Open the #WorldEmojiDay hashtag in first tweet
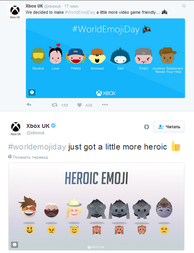The height and width of the screenshot is (253, 194). tap(80, 12)
